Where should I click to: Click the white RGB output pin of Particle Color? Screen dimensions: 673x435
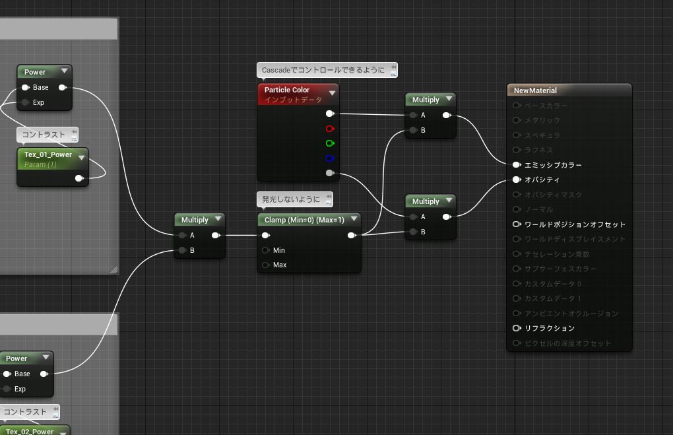[x=330, y=114]
